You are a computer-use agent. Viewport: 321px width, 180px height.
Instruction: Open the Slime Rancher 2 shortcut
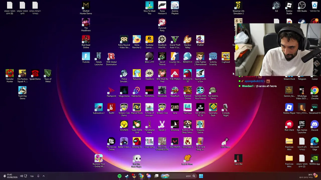[x=137, y=42]
